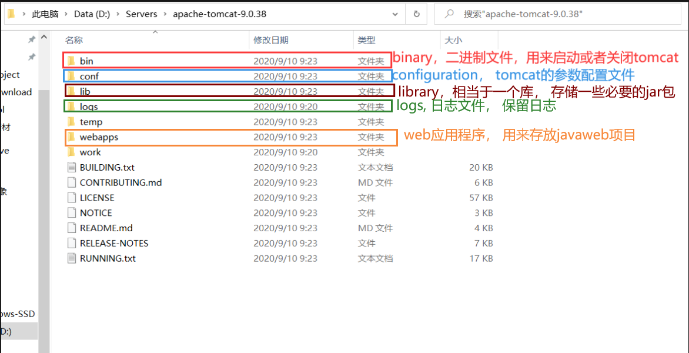
Task: Expand the chevron before 此电脑 breadcrumb
Action: (24, 14)
